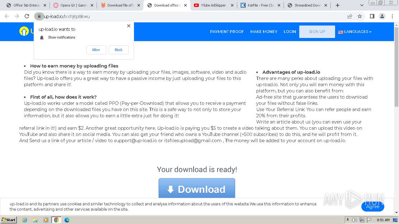Expand the LANGUAGES dropdown
The height and width of the screenshot is (224, 399).
(355, 32)
